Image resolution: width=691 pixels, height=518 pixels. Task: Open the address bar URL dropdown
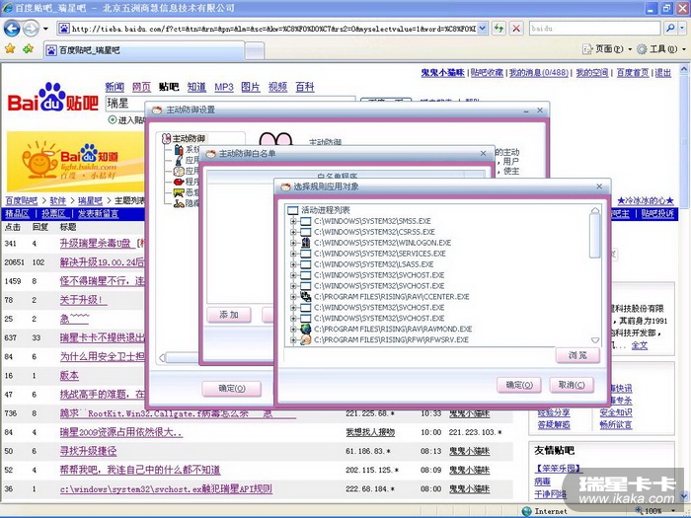(x=483, y=29)
